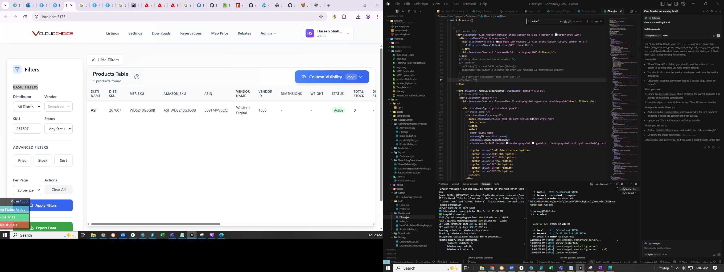This screenshot has height=272, width=724.
Task: Expand the Downloads folder in explorer tree
Action: (404, 233)
